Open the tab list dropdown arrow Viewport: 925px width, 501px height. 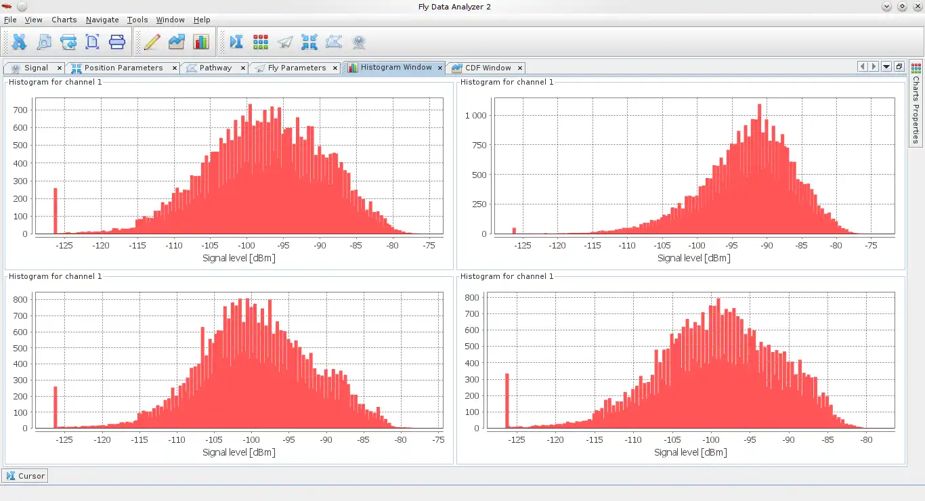tap(886, 66)
